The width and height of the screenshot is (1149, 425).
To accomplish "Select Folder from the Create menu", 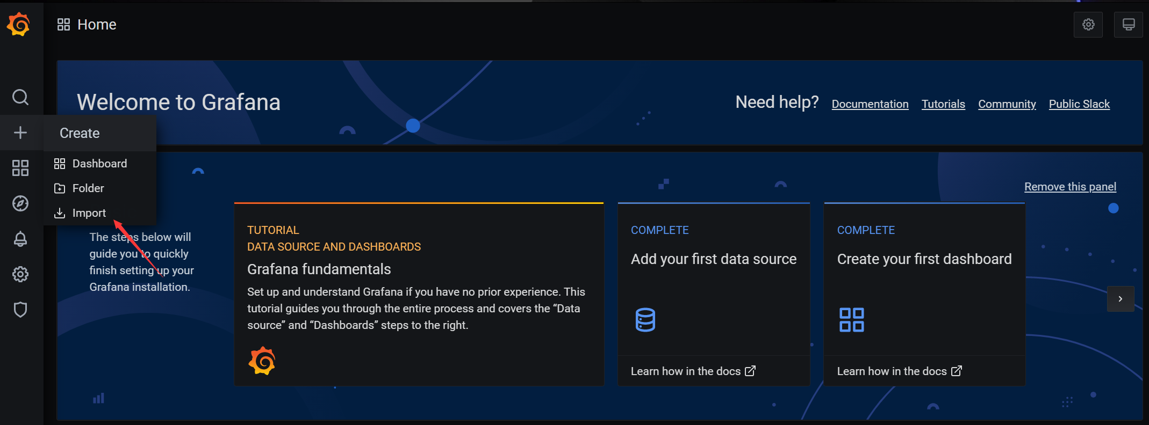I will pyautogui.click(x=100, y=188).
